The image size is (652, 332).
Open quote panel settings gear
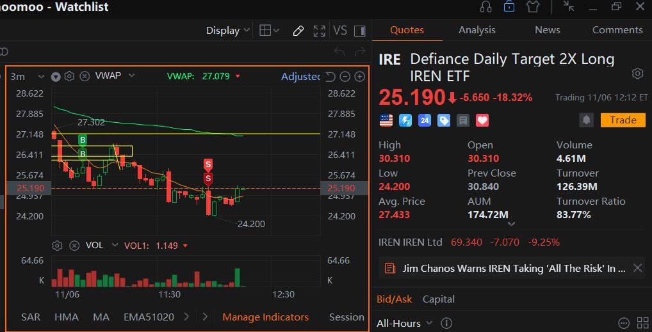pos(637,74)
